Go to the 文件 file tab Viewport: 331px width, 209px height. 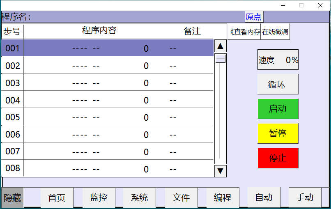[x=181, y=198]
